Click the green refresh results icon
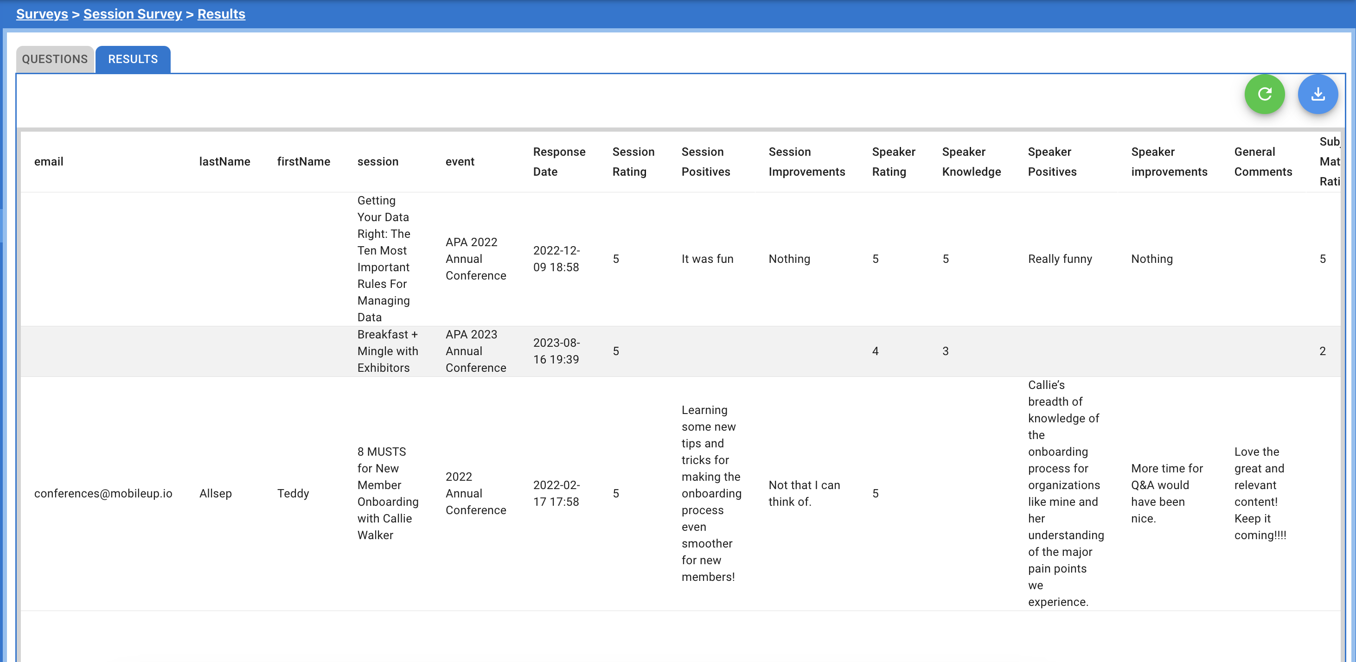The height and width of the screenshot is (662, 1356). click(x=1264, y=94)
